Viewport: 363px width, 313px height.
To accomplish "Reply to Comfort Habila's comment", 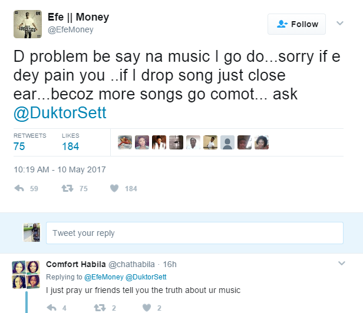I will coord(51,307).
